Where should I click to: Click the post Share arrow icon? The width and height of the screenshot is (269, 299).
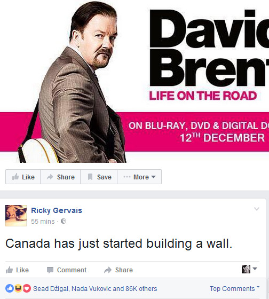pos(108,270)
